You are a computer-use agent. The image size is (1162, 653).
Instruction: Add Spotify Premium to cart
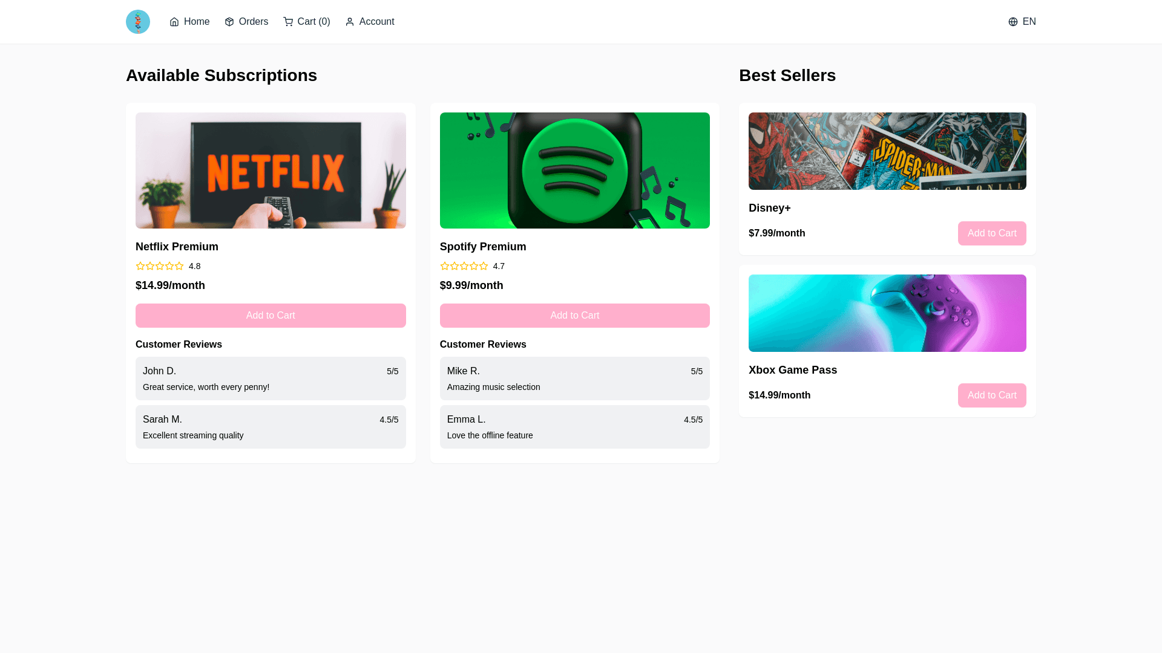coord(574,316)
